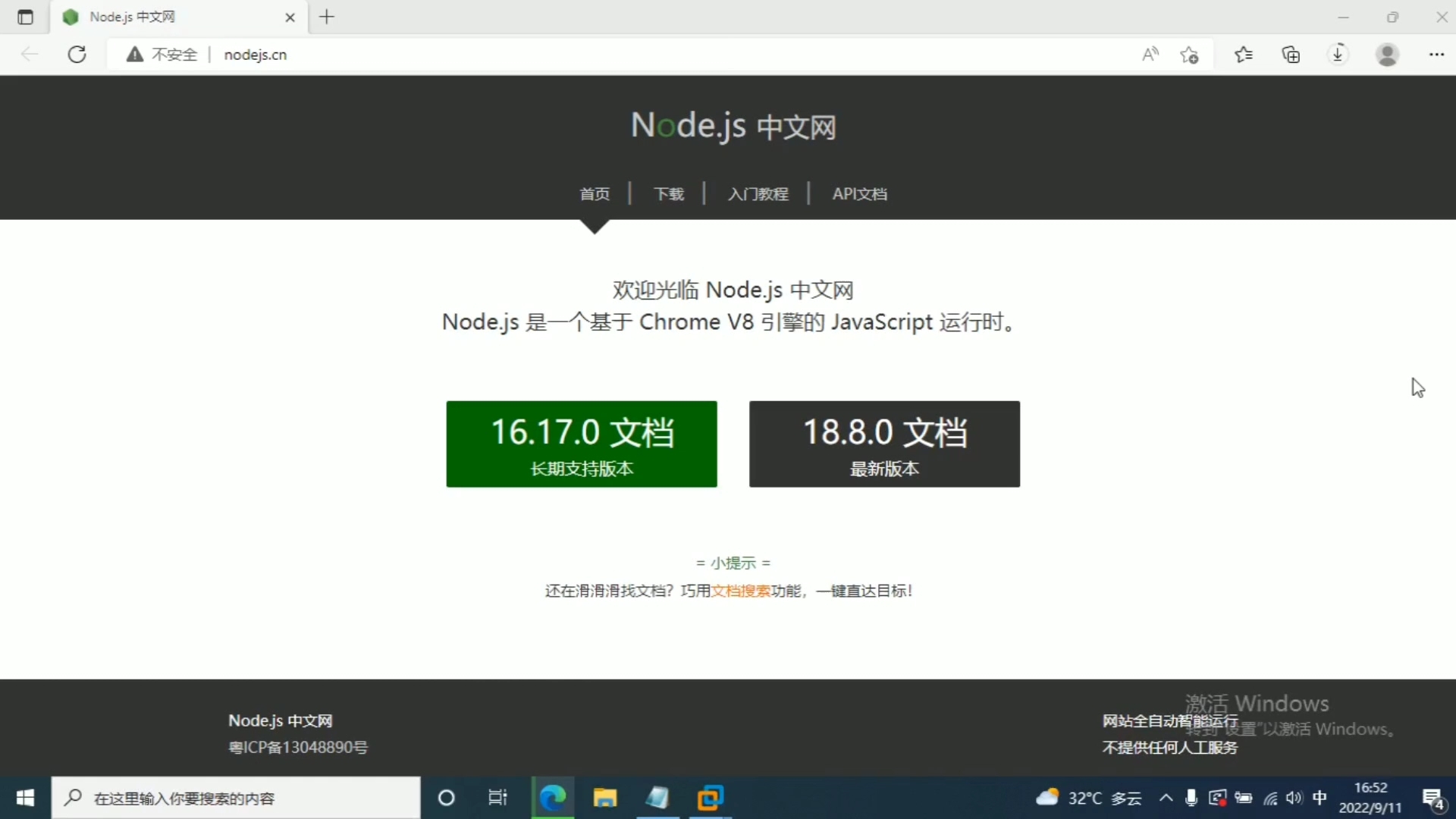The image size is (1456, 819).
Task: Open the 下载 navigation item
Action: 669,194
